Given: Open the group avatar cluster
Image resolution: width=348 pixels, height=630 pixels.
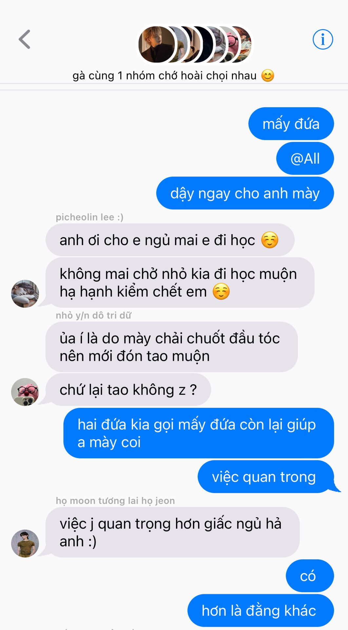Looking at the screenshot, I should (x=195, y=45).
